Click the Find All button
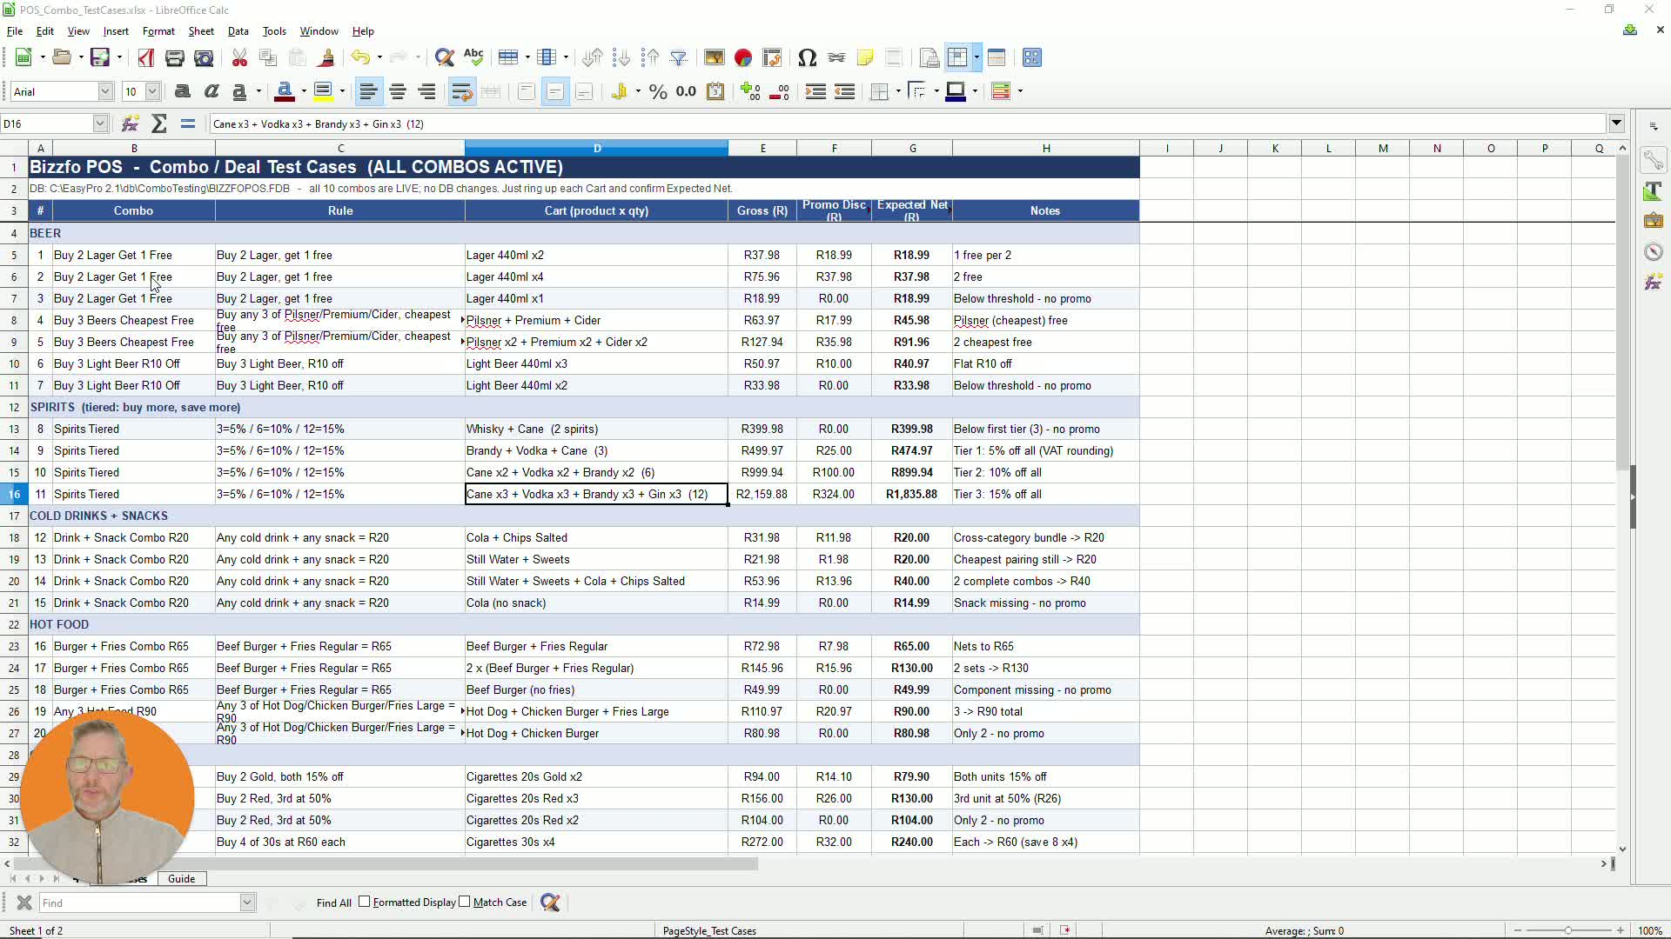Viewport: 1671px width, 939px height. (x=334, y=902)
